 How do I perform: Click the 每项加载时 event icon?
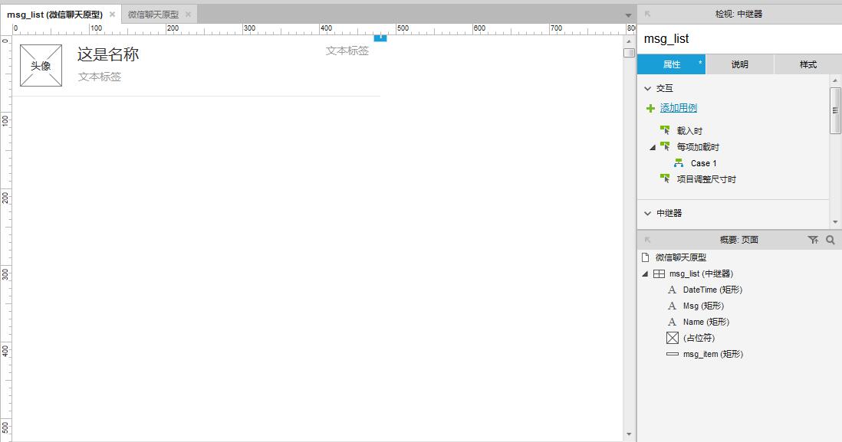(x=665, y=146)
